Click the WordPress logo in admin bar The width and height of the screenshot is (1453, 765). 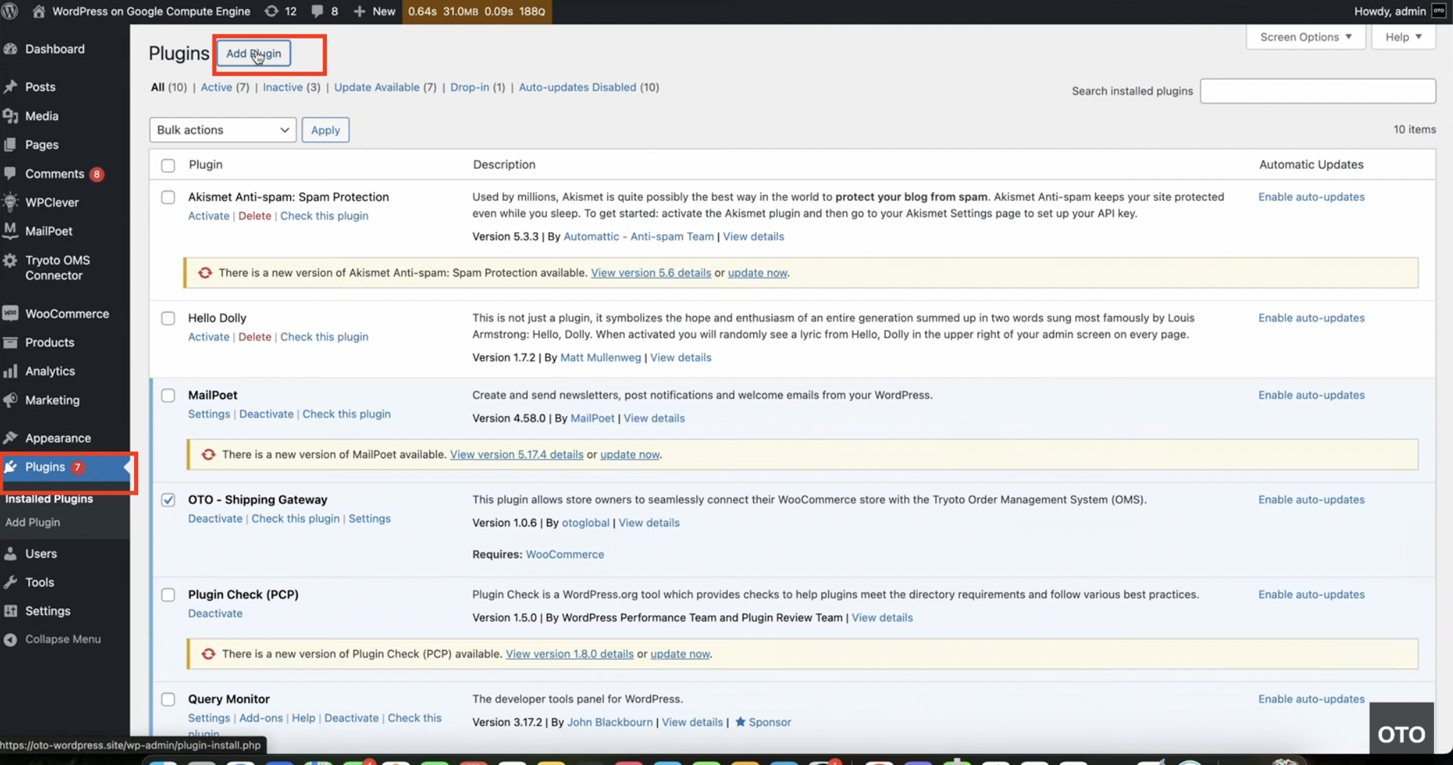tap(10, 11)
